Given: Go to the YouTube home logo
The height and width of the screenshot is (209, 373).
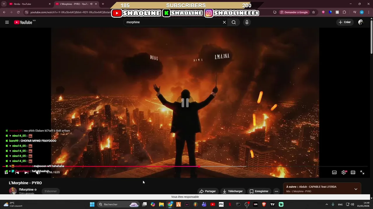Looking at the screenshot, I should coord(23,22).
